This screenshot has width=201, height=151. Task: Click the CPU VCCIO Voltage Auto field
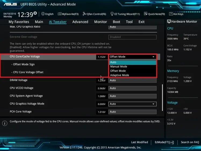coord(132,88)
